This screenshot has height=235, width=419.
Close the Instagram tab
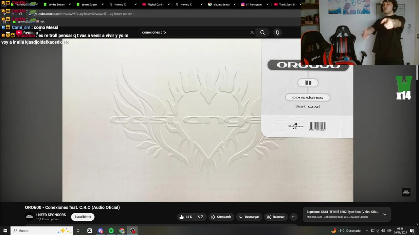point(267,5)
